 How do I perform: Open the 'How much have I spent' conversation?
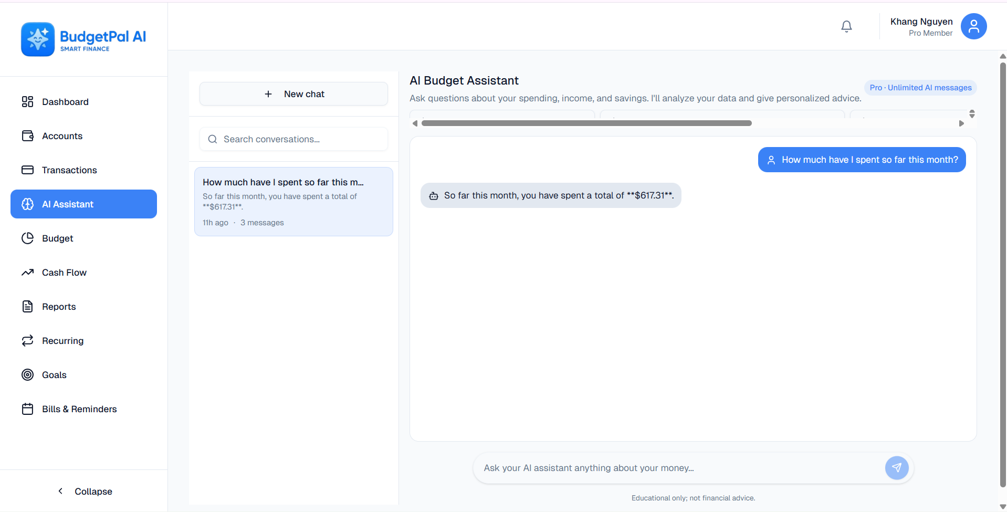tap(293, 201)
